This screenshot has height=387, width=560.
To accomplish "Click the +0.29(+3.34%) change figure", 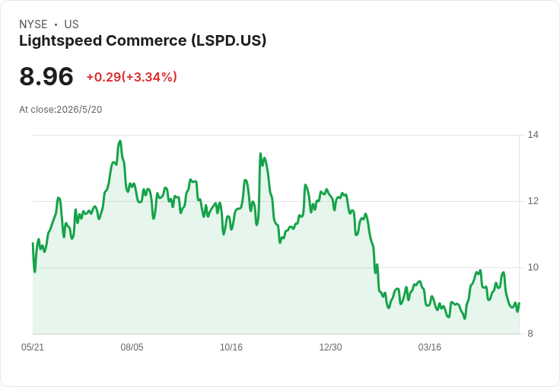I will click(132, 77).
